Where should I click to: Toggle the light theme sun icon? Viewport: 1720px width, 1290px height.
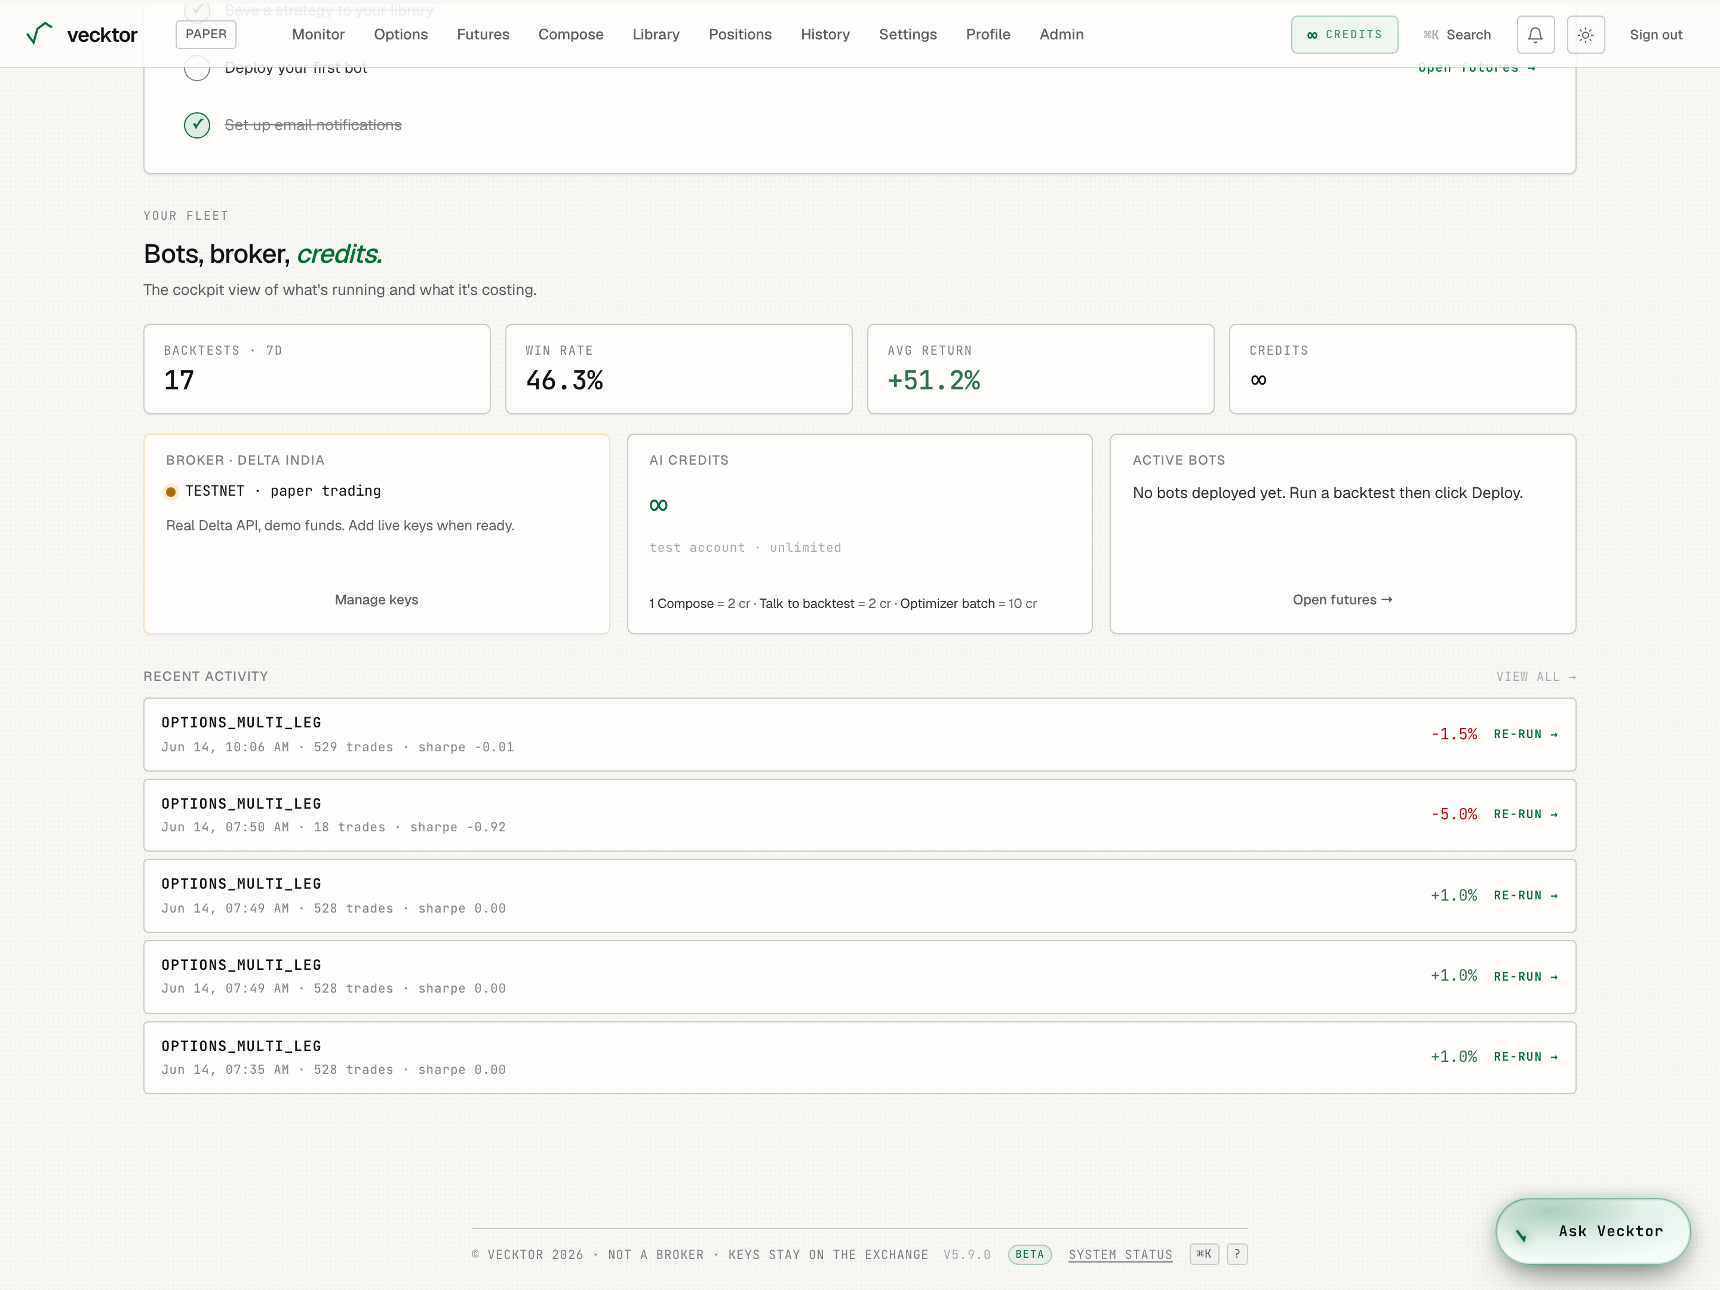click(1586, 34)
